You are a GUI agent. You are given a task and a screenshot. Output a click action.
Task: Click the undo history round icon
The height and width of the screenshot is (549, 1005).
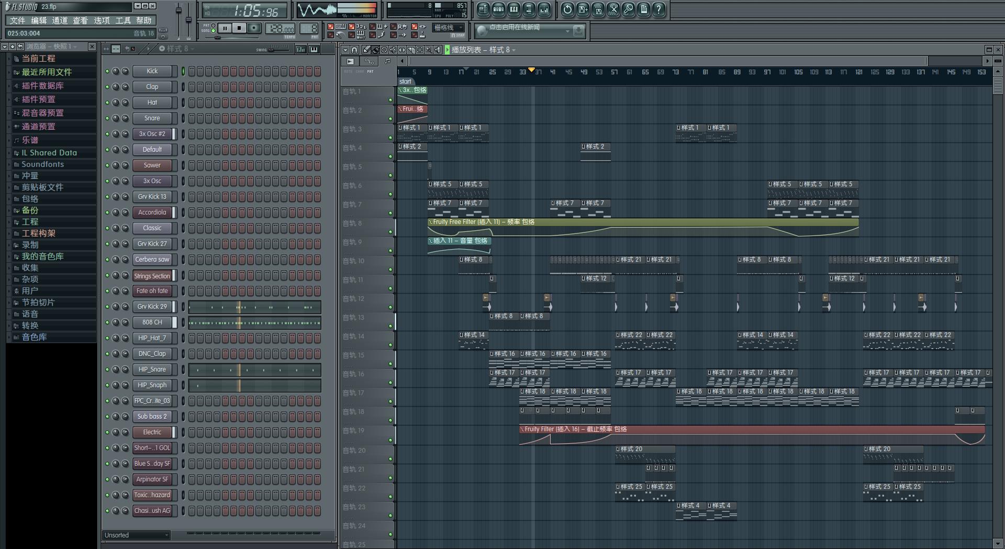click(567, 9)
